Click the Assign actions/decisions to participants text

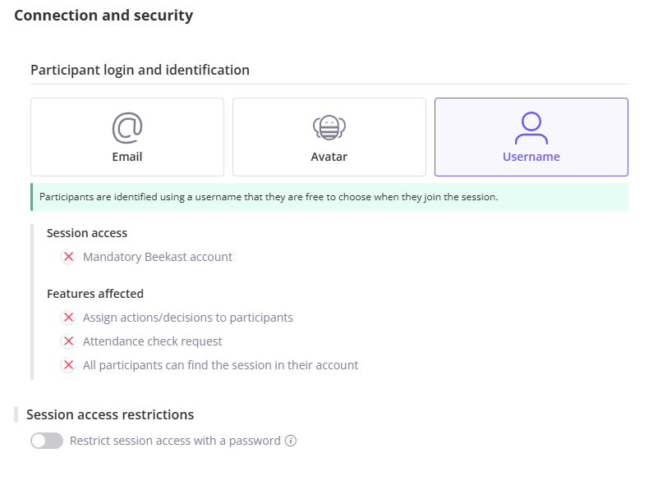coord(188,318)
